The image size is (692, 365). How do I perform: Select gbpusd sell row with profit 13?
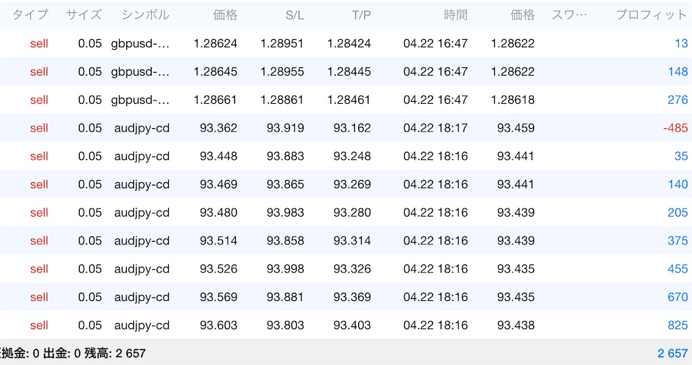(x=346, y=43)
